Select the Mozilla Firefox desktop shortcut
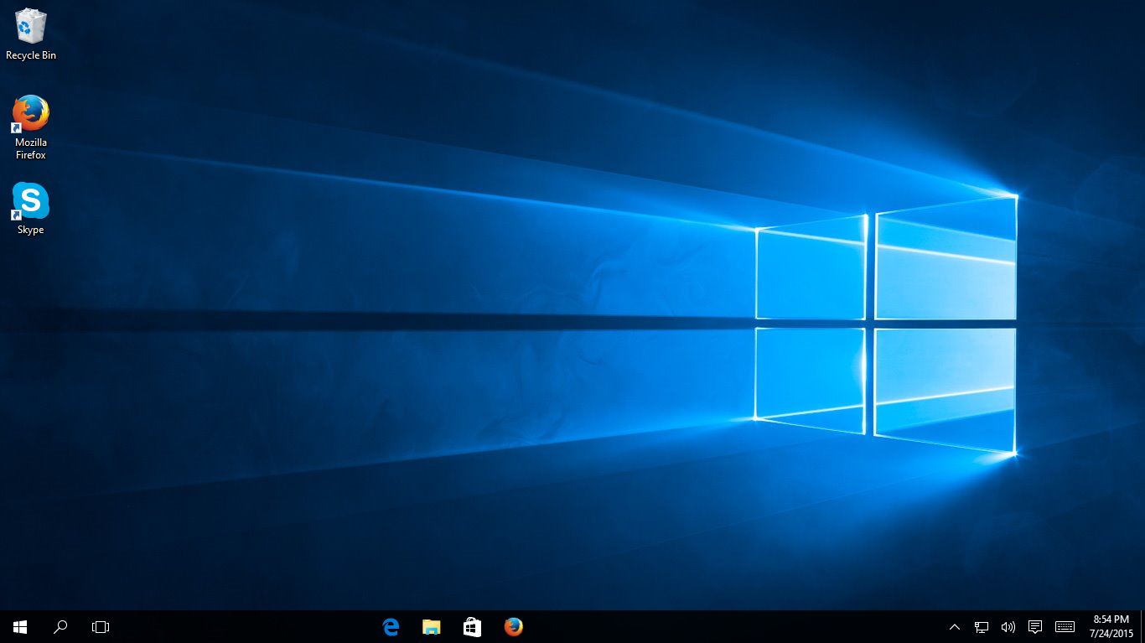 pos(31,127)
